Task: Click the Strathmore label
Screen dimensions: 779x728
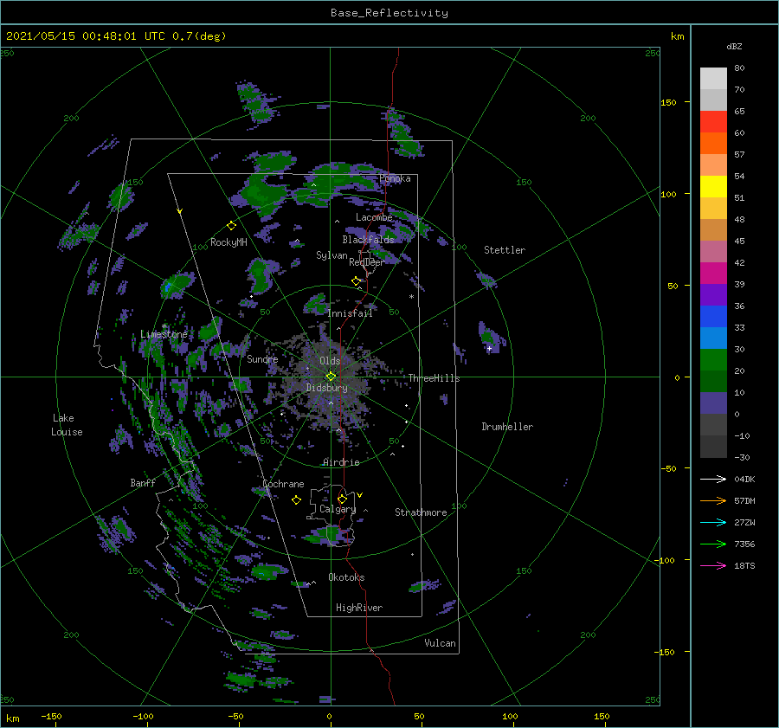Action: pyautogui.click(x=421, y=512)
